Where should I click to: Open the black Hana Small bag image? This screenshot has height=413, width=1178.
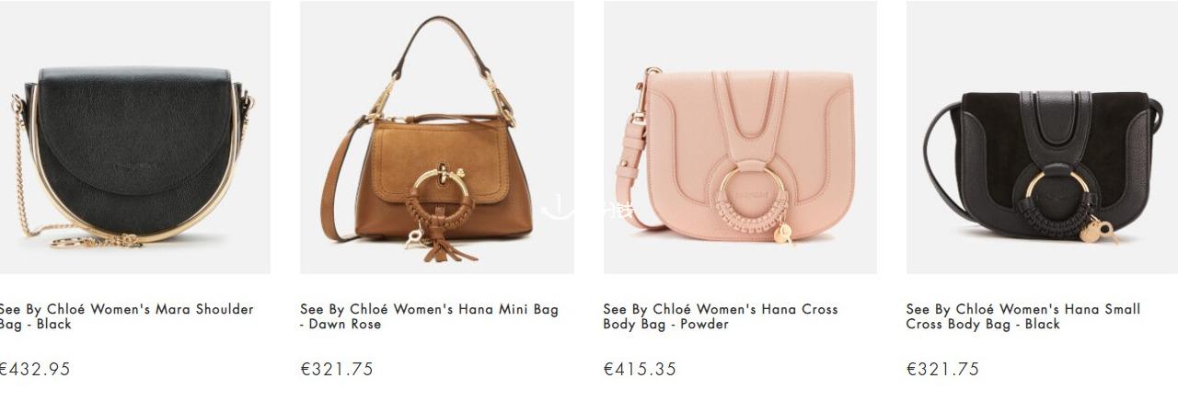1042,137
